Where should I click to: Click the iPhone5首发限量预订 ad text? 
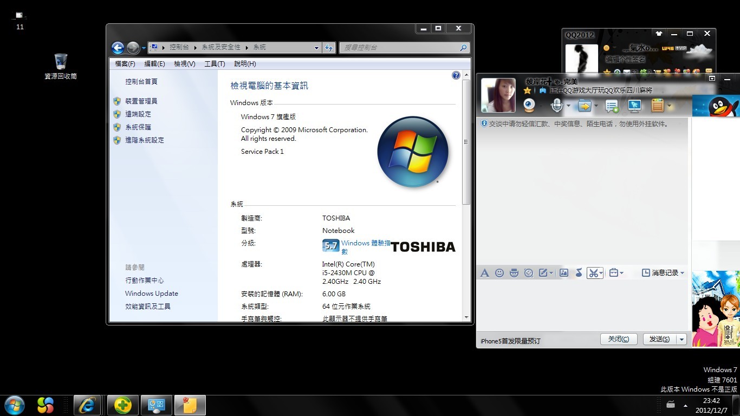point(510,341)
